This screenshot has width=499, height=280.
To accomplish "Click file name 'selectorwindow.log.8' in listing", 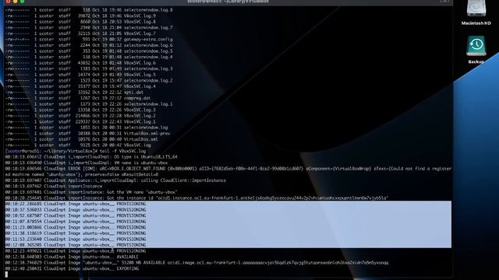I will 148,10.
